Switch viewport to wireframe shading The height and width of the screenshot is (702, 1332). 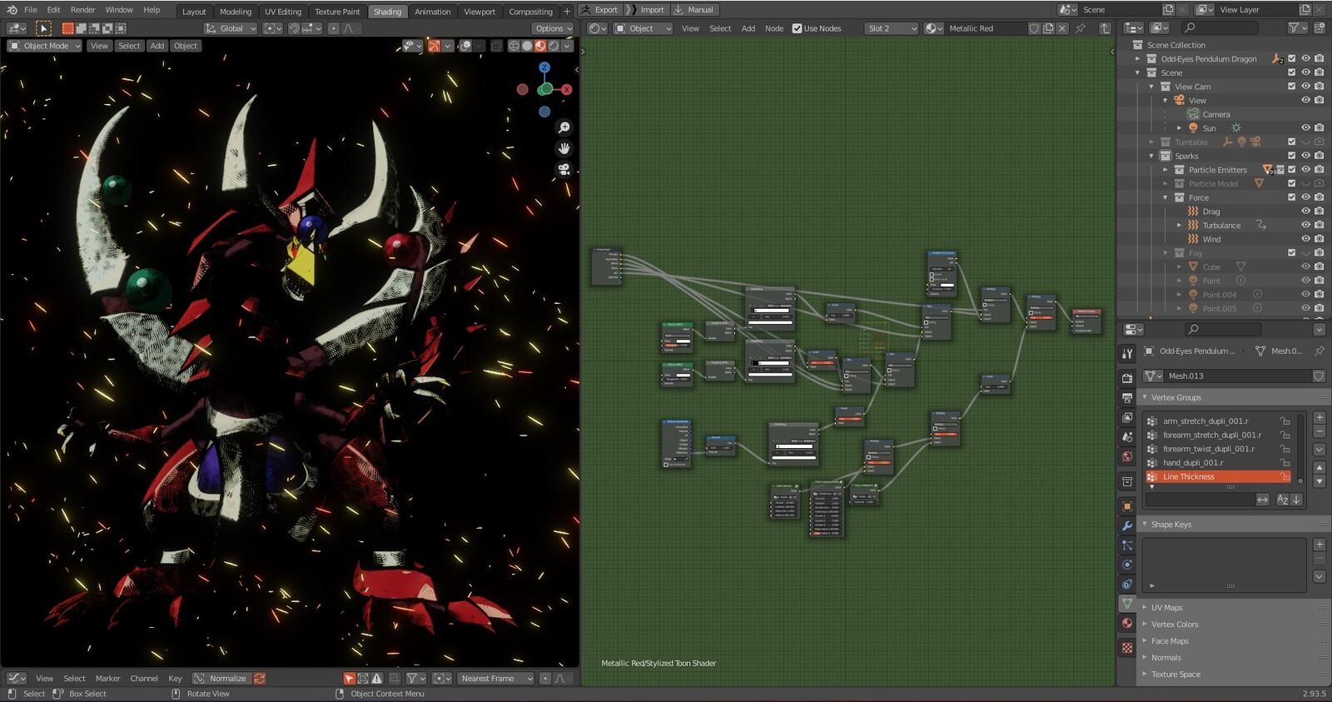coord(514,46)
